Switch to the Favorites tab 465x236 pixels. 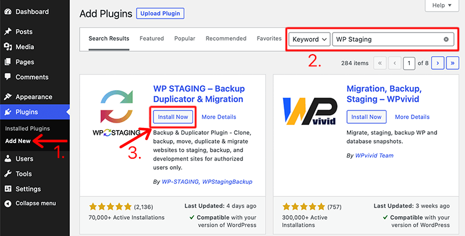pyautogui.click(x=269, y=38)
